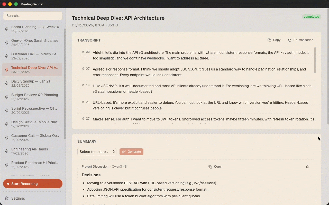Click the meeting title Technical Deep Dive: API Architecture
The width and height of the screenshot is (329, 205).
point(118,18)
